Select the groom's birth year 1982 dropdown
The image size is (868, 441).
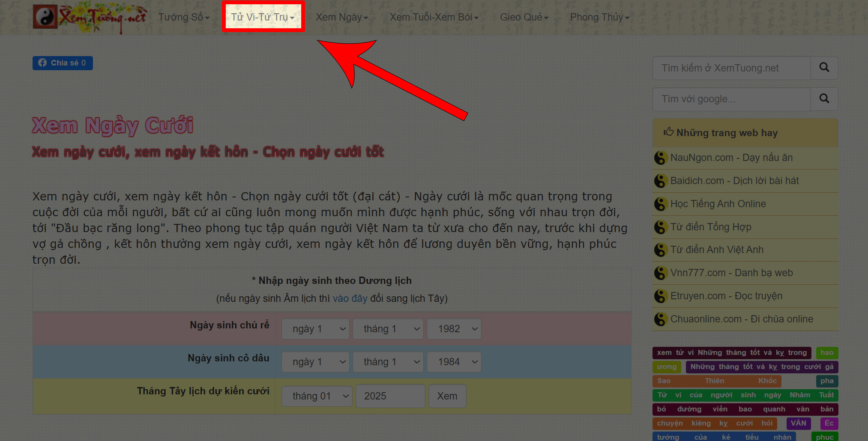[454, 329]
